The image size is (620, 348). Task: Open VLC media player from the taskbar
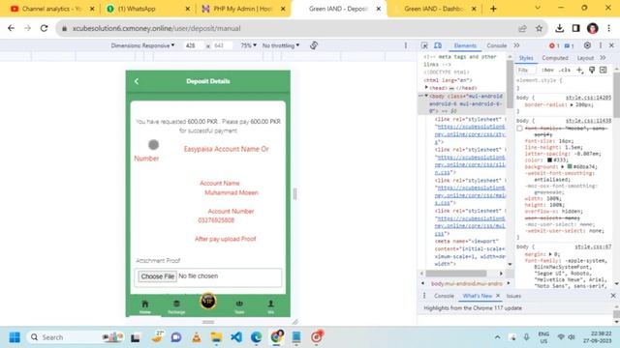click(196, 337)
